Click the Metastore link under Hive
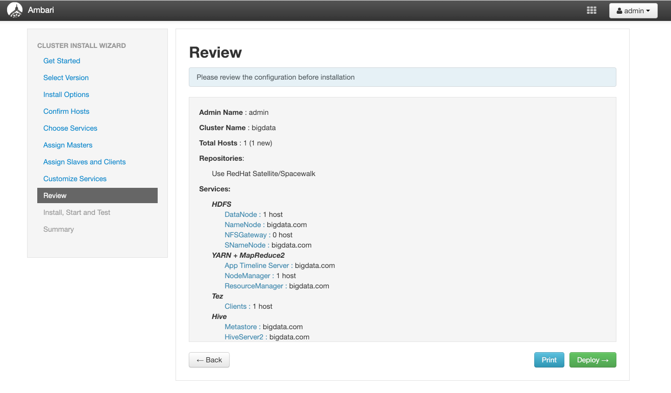This screenshot has height=393, width=671. [240, 327]
